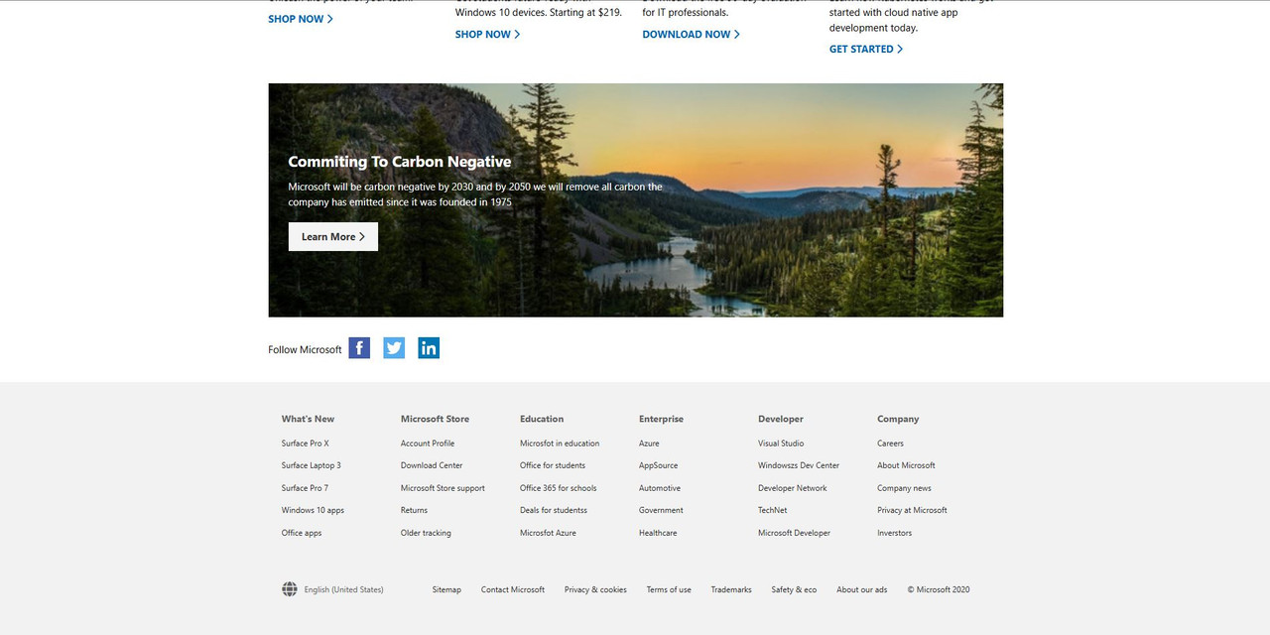Open Windows Dev Center link
Viewport: 1270px width, 635px height.
[x=799, y=465]
